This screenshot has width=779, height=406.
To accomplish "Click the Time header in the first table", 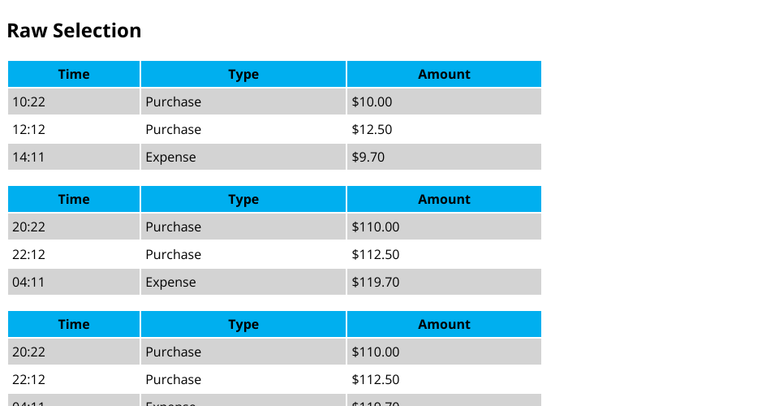I will coord(74,74).
